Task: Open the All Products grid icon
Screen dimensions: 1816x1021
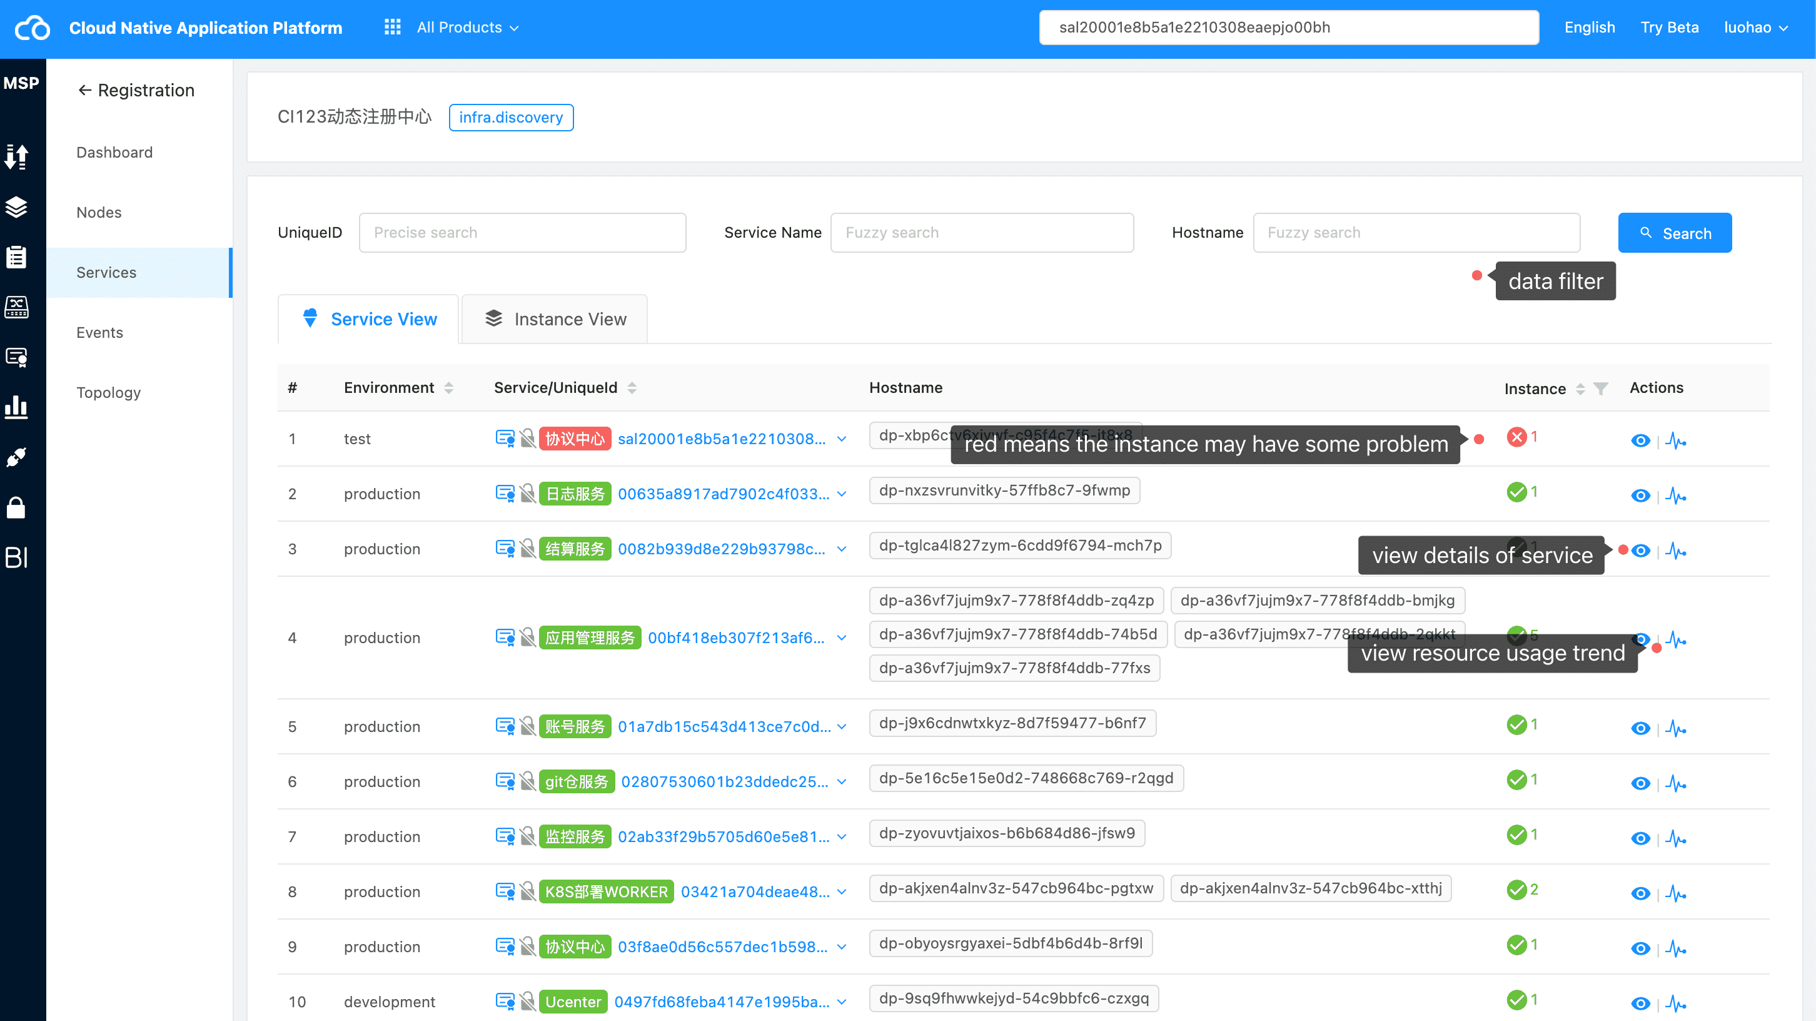Action: point(393,28)
